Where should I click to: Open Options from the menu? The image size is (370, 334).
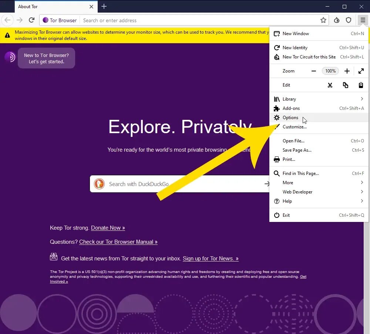(x=319, y=118)
